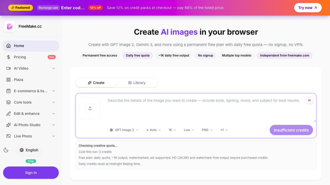This screenshot has height=185, width=330.
Task: Click the Cost this run: 3 credits text
Action: pos(95,152)
